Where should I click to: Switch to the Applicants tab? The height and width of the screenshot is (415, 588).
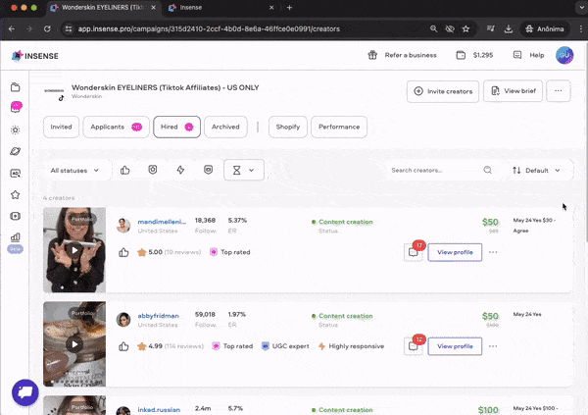pyautogui.click(x=116, y=127)
